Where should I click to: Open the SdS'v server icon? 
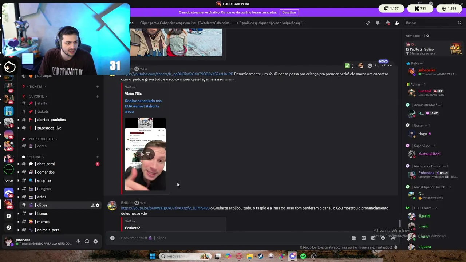[x=9, y=181]
